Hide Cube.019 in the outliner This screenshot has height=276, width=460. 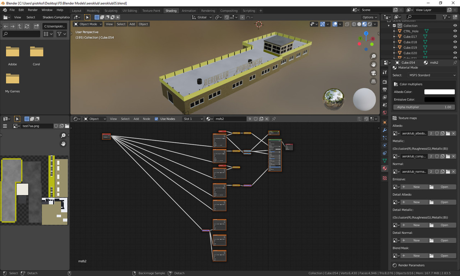455,47
